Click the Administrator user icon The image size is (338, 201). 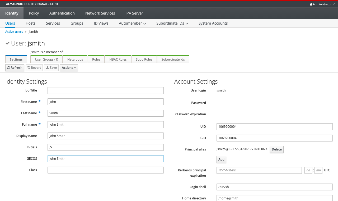pyautogui.click(x=311, y=4)
